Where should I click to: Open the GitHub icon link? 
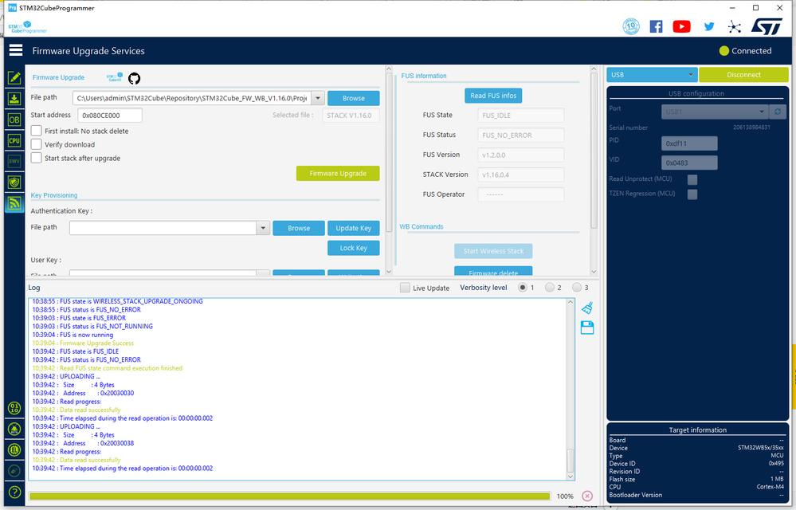[x=134, y=78]
